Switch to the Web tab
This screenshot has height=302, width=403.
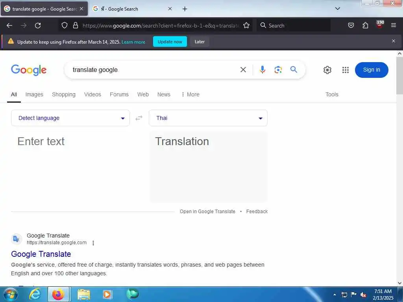pyautogui.click(x=143, y=94)
